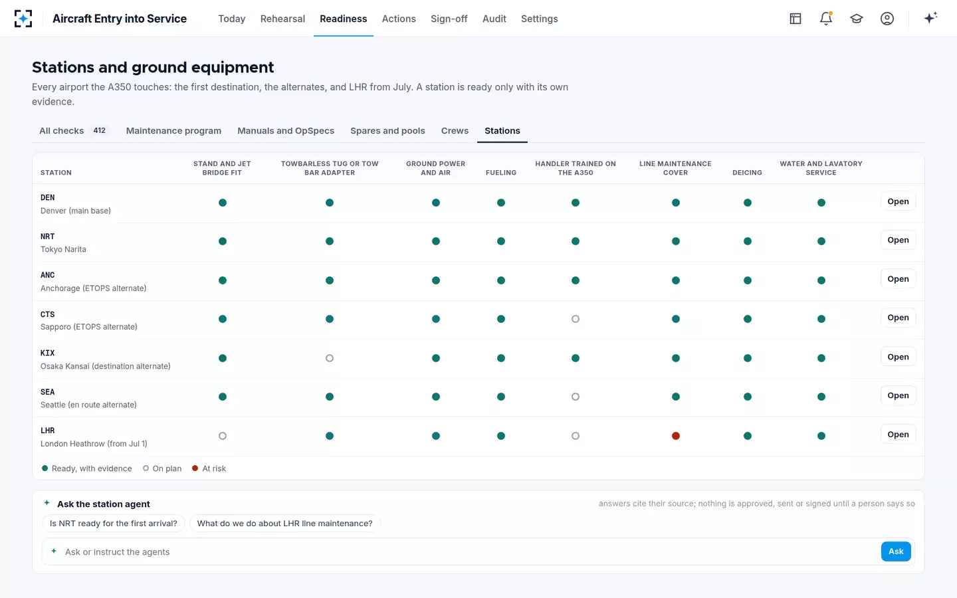The image size is (957, 598).
Task: Open the Settings tab
Action: coord(540,19)
